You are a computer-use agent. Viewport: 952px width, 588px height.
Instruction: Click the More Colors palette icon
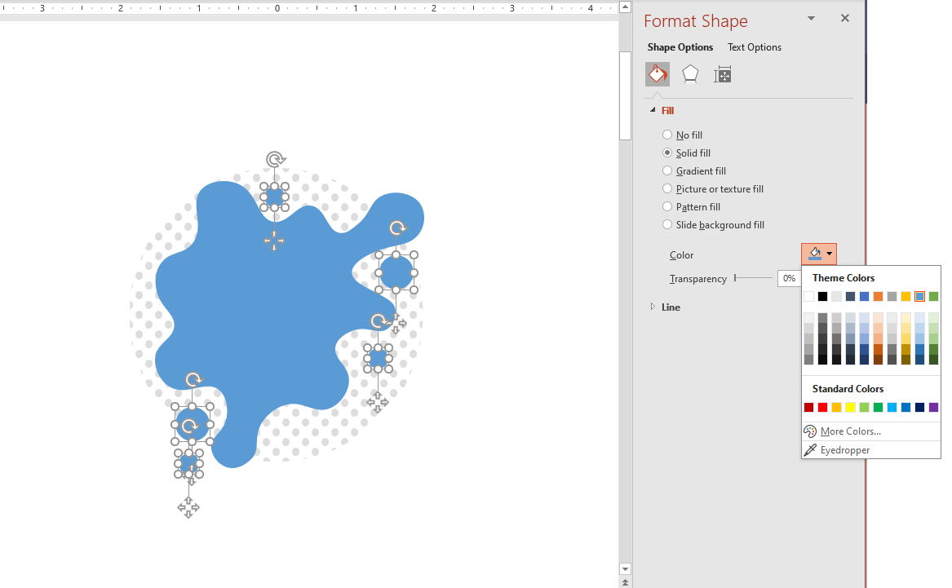click(x=810, y=431)
